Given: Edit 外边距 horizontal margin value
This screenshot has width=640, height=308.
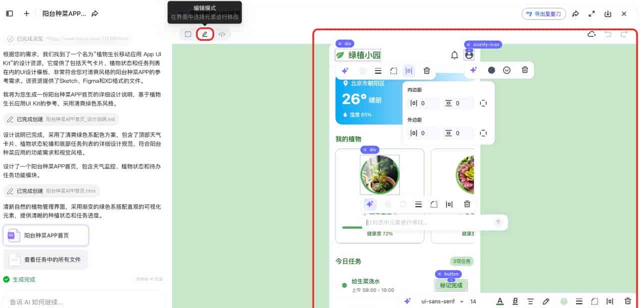Looking at the screenshot, I should [424, 133].
